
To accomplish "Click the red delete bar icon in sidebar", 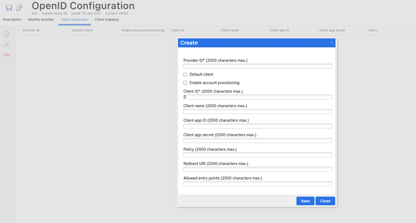I will click(x=6, y=55).
